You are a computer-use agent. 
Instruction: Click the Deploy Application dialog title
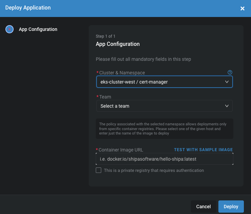28,7
